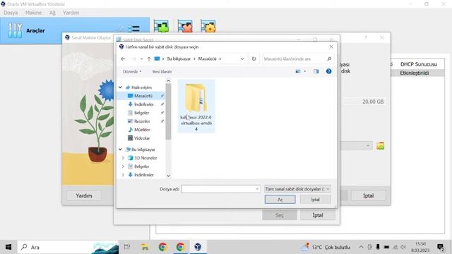Open the Makine menu in VirtualBox
Viewport: 452px width, 254px height.
click(x=33, y=13)
